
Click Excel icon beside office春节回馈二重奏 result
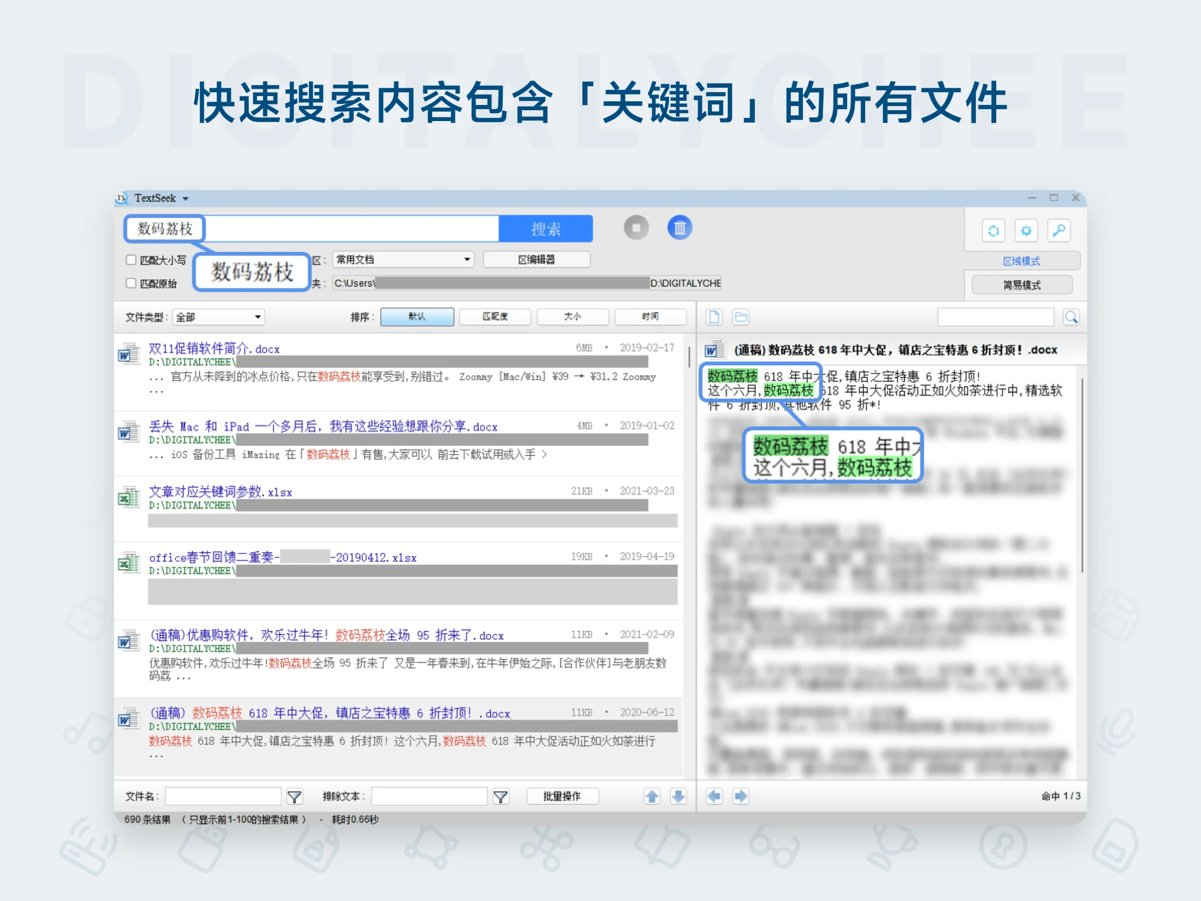pyautogui.click(x=129, y=563)
